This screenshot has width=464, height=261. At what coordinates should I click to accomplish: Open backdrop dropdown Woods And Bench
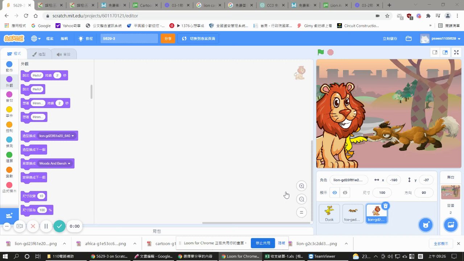coord(55,163)
